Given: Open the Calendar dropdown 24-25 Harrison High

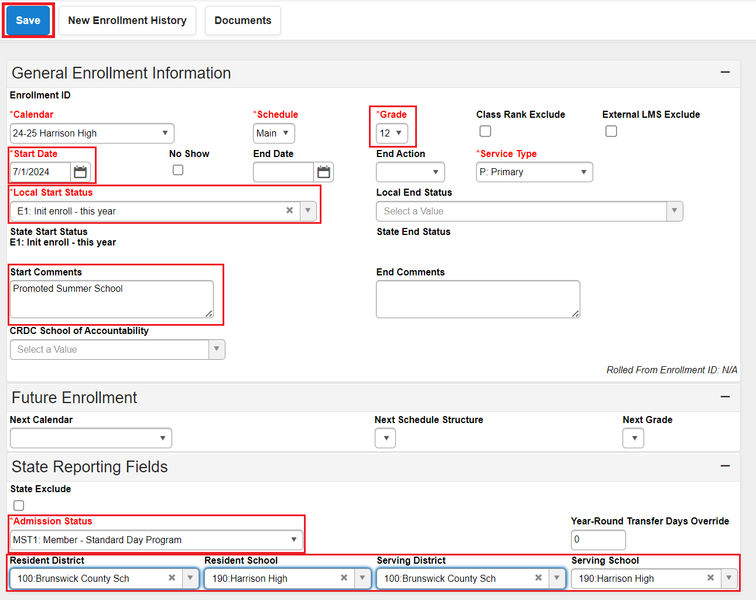Looking at the screenshot, I should point(92,133).
